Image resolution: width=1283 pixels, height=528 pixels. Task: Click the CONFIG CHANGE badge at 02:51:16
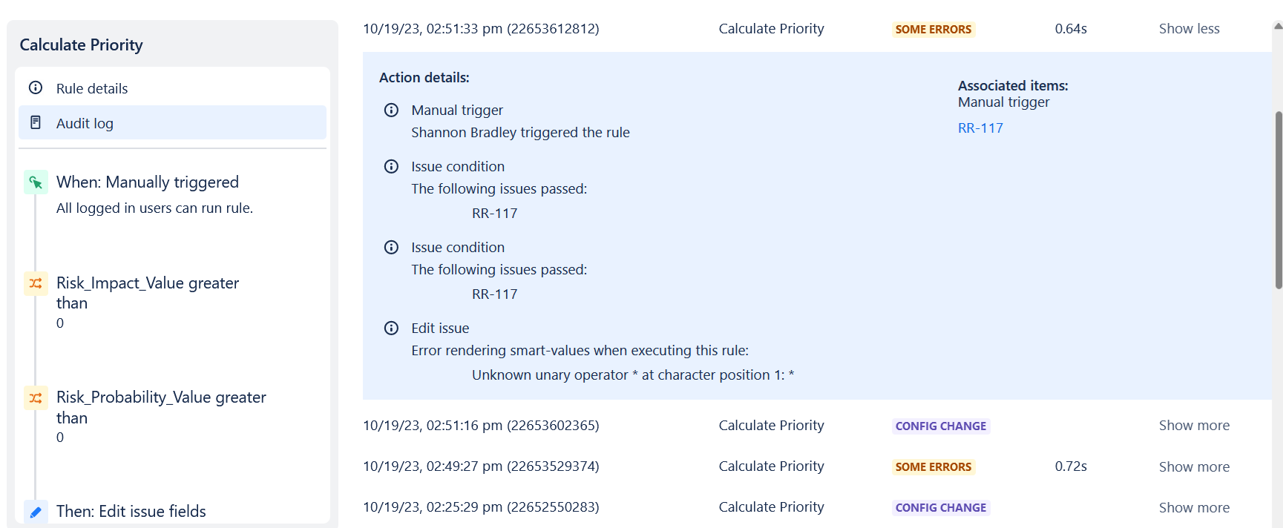click(x=941, y=426)
